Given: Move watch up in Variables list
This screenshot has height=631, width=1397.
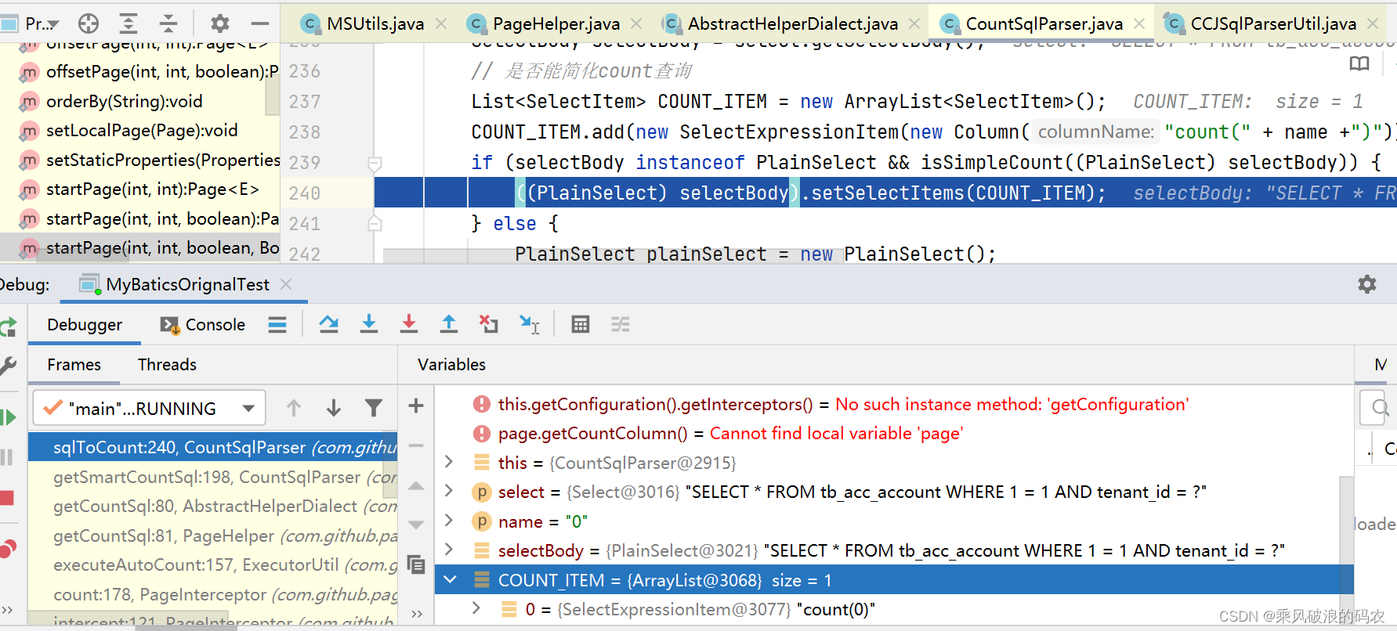Looking at the screenshot, I should [416, 485].
